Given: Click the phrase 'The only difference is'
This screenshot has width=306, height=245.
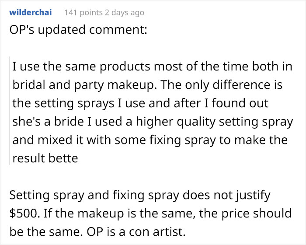Looking at the screenshot, I should point(222,85).
